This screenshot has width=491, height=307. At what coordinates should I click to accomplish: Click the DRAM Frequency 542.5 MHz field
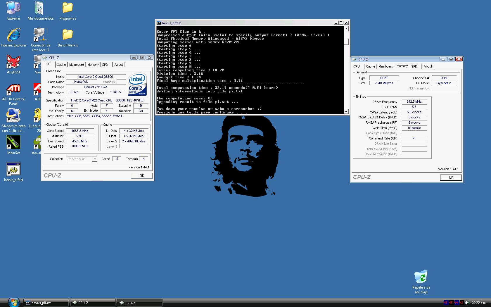(x=414, y=101)
